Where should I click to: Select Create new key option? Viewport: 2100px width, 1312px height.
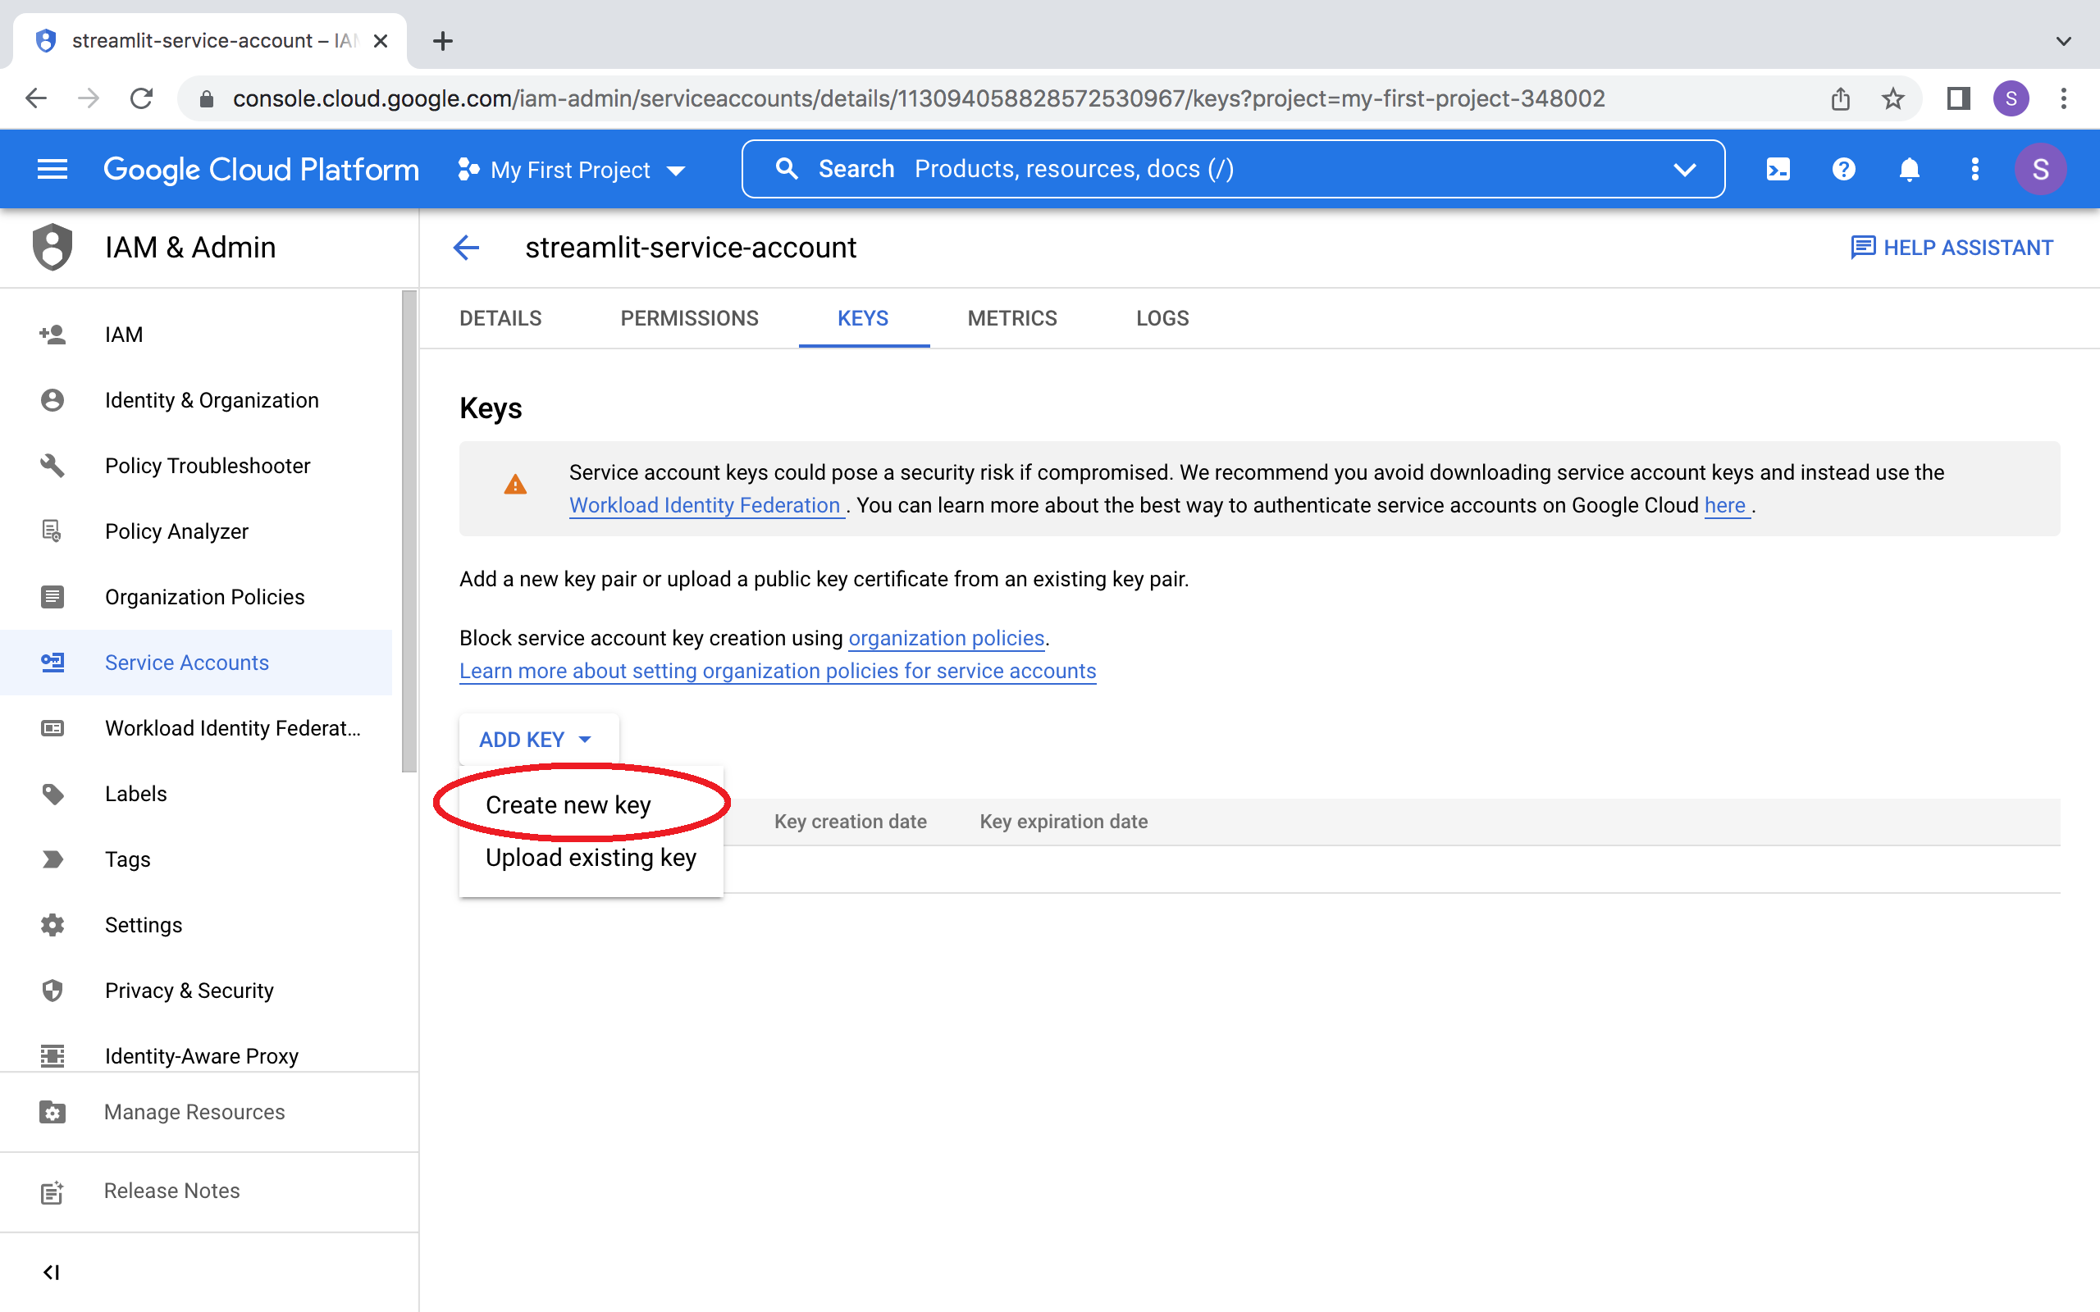pos(568,804)
